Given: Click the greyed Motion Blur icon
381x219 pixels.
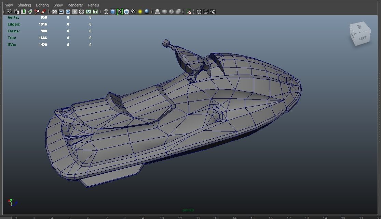Looking at the screenshot, I should click(171, 12).
